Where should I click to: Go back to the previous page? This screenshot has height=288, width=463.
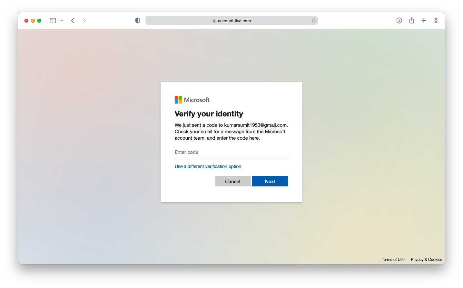click(x=73, y=20)
